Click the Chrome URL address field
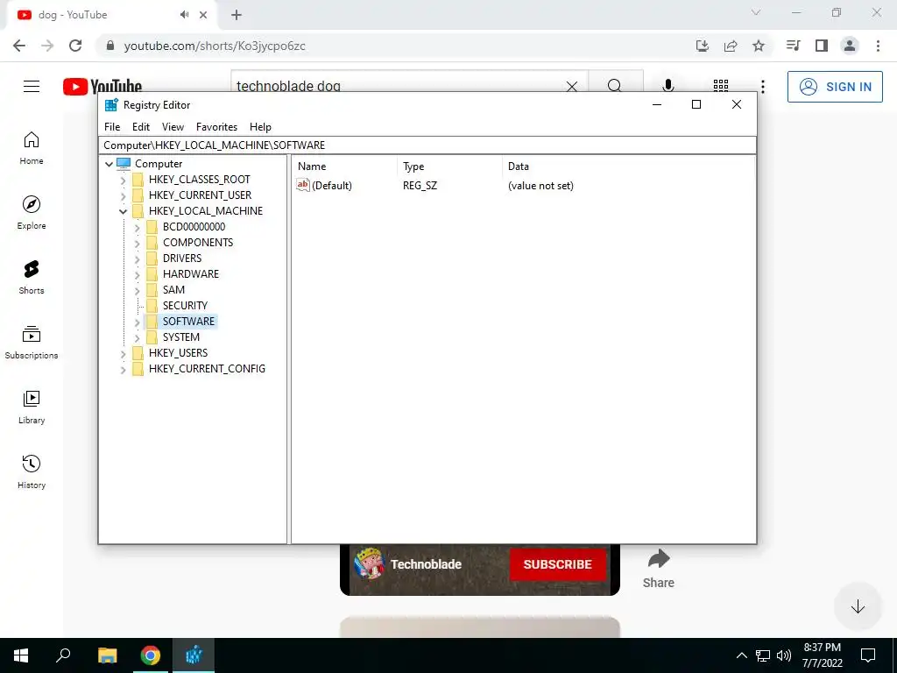 tap(395, 46)
